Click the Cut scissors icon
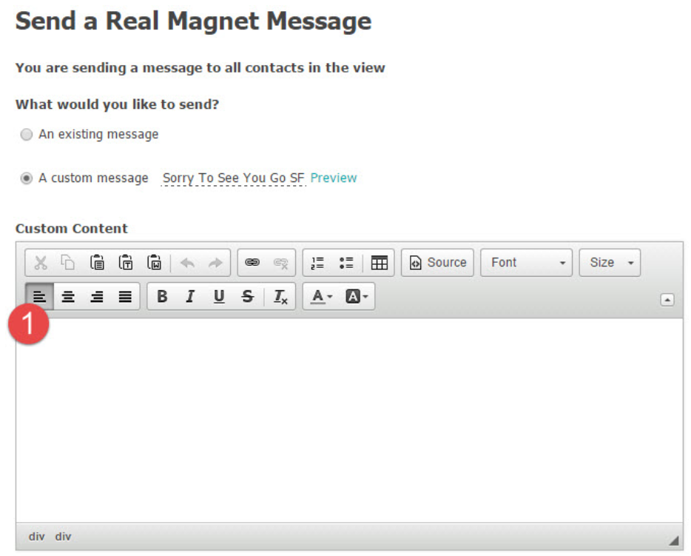The image size is (691, 556). [41, 263]
